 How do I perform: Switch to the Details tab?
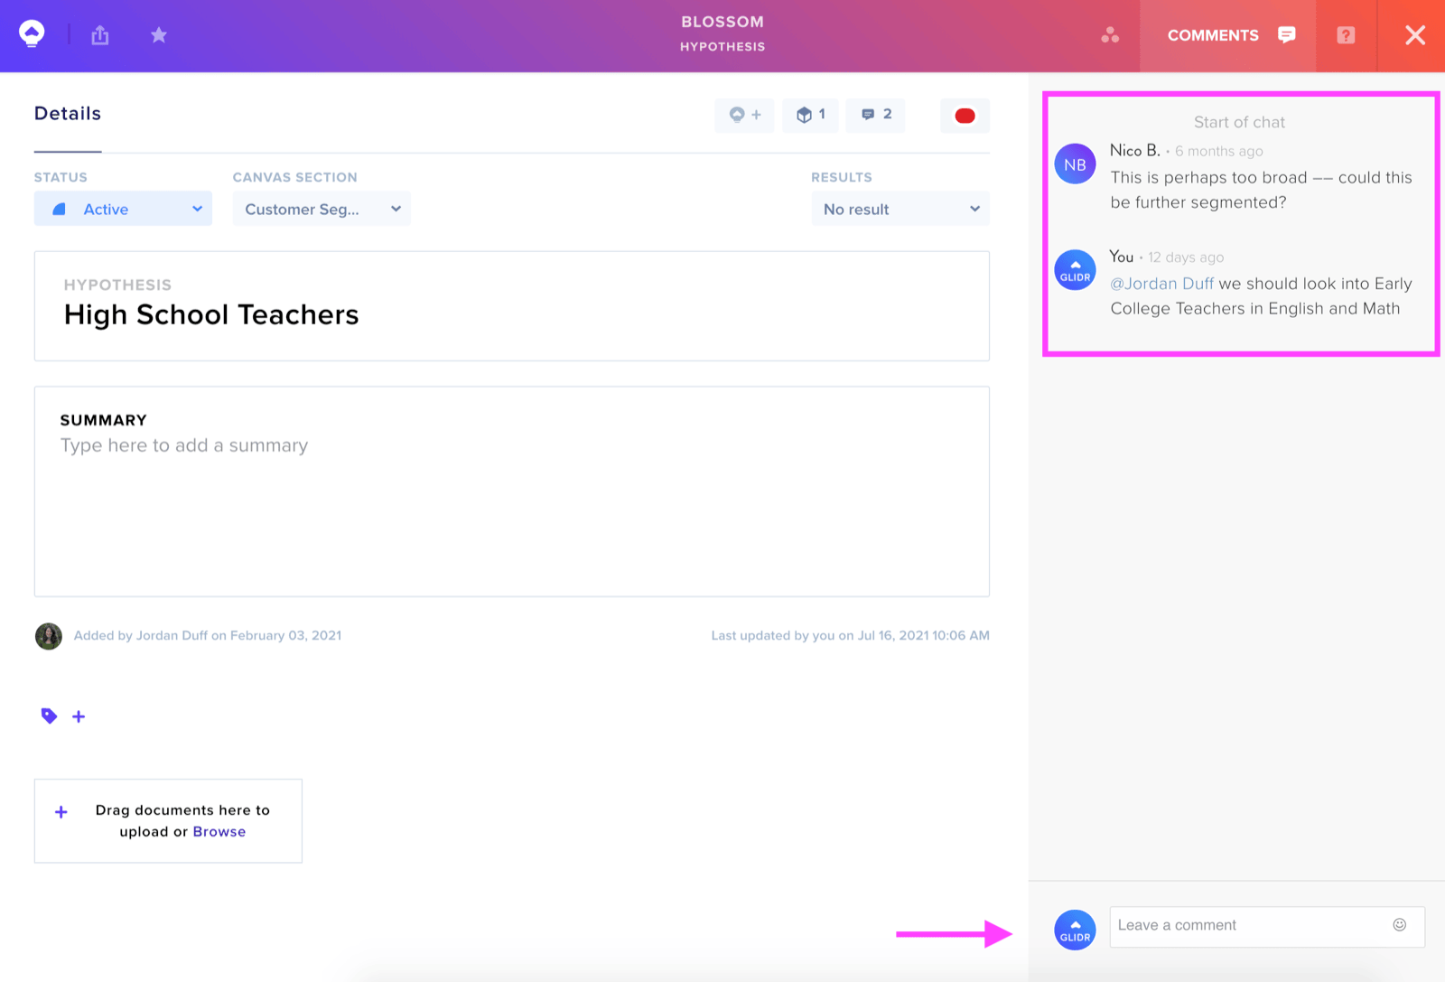tap(68, 114)
